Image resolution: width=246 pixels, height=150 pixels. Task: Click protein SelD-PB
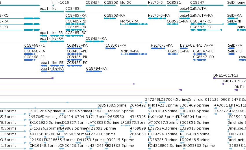231,54
